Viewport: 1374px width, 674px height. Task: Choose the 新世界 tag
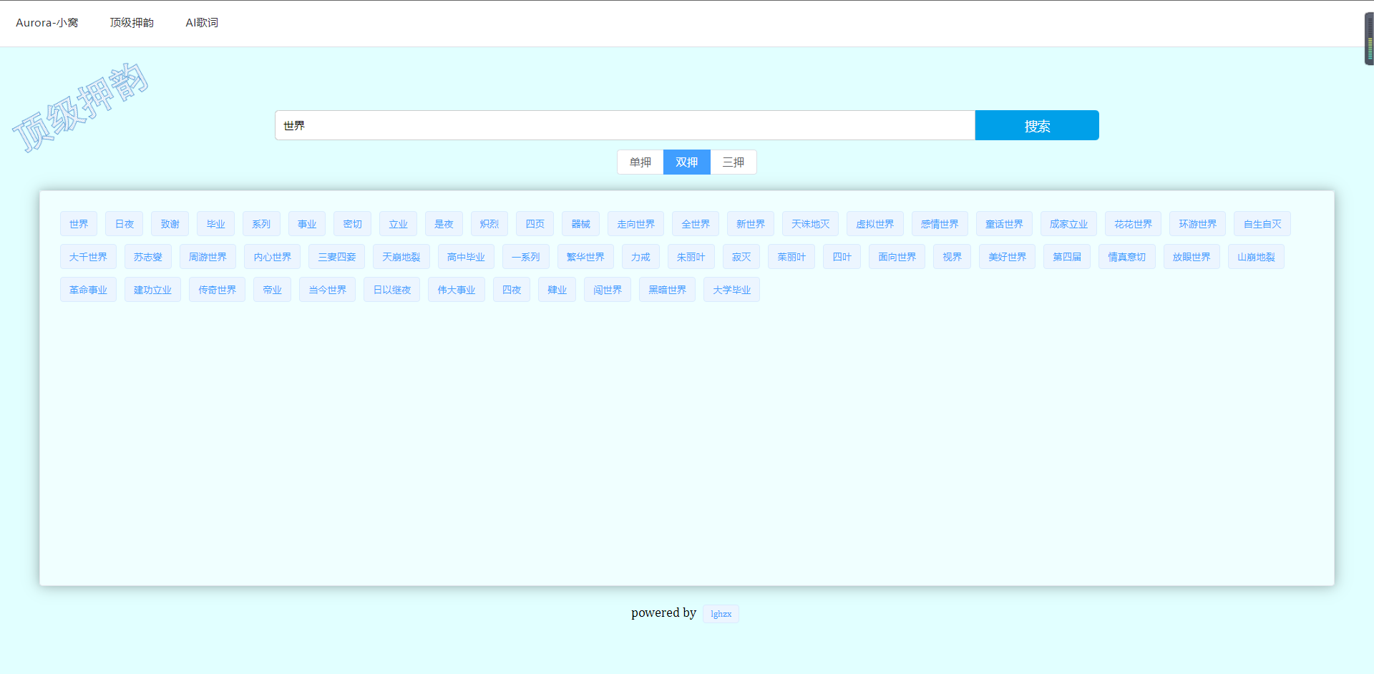(751, 224)
